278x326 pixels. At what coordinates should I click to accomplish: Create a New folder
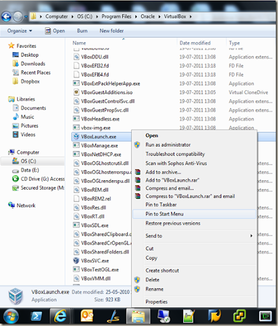pyautogui.click(x=111, y=31)
